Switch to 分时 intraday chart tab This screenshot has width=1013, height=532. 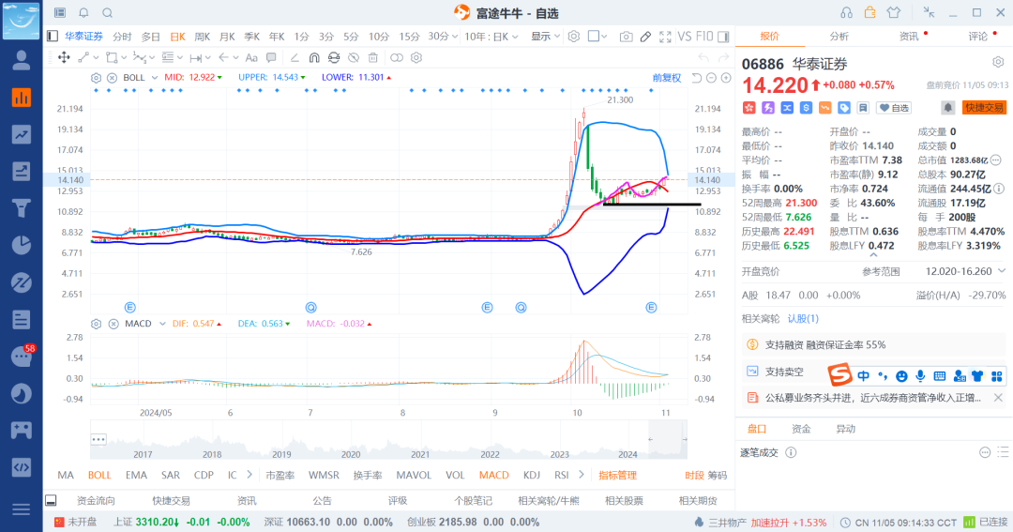tap(122, 37)
